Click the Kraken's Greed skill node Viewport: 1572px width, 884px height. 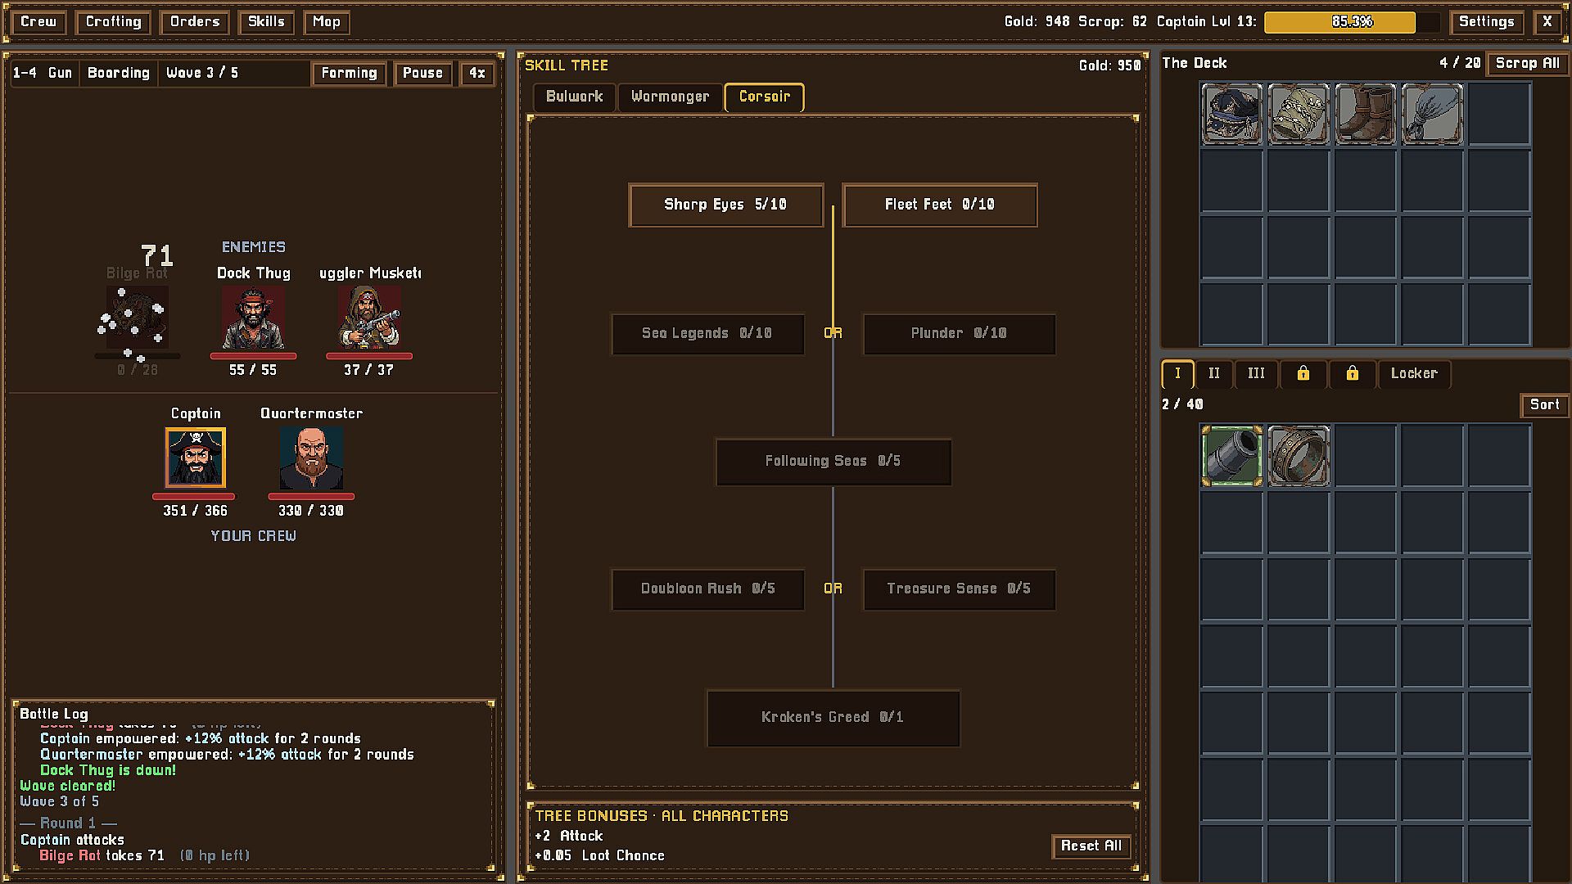[833, 718]
